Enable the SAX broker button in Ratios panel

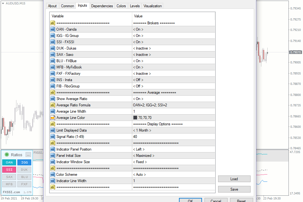click(x=9, y=177)
